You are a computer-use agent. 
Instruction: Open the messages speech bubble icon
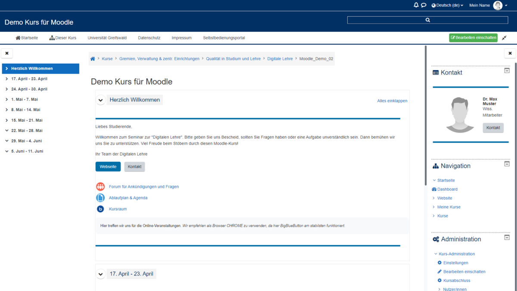(x=424, y=5)
